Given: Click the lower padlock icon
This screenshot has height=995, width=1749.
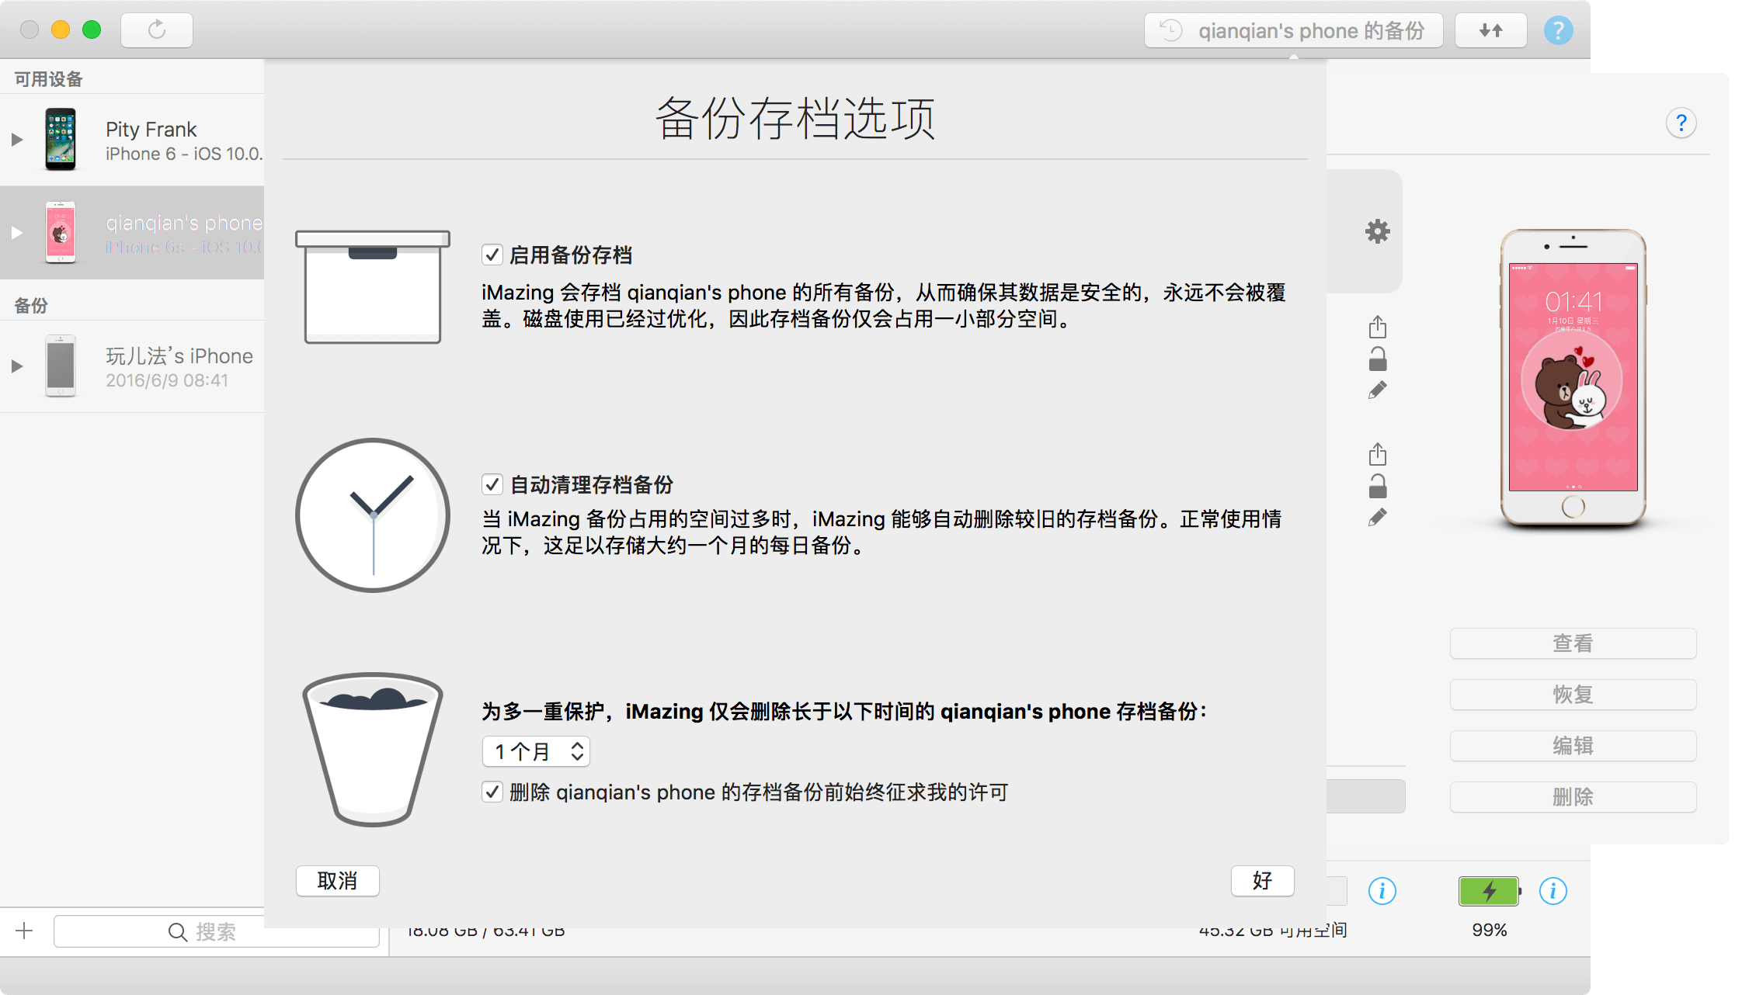Looking at the screenshot, I should pos(1377,486).
